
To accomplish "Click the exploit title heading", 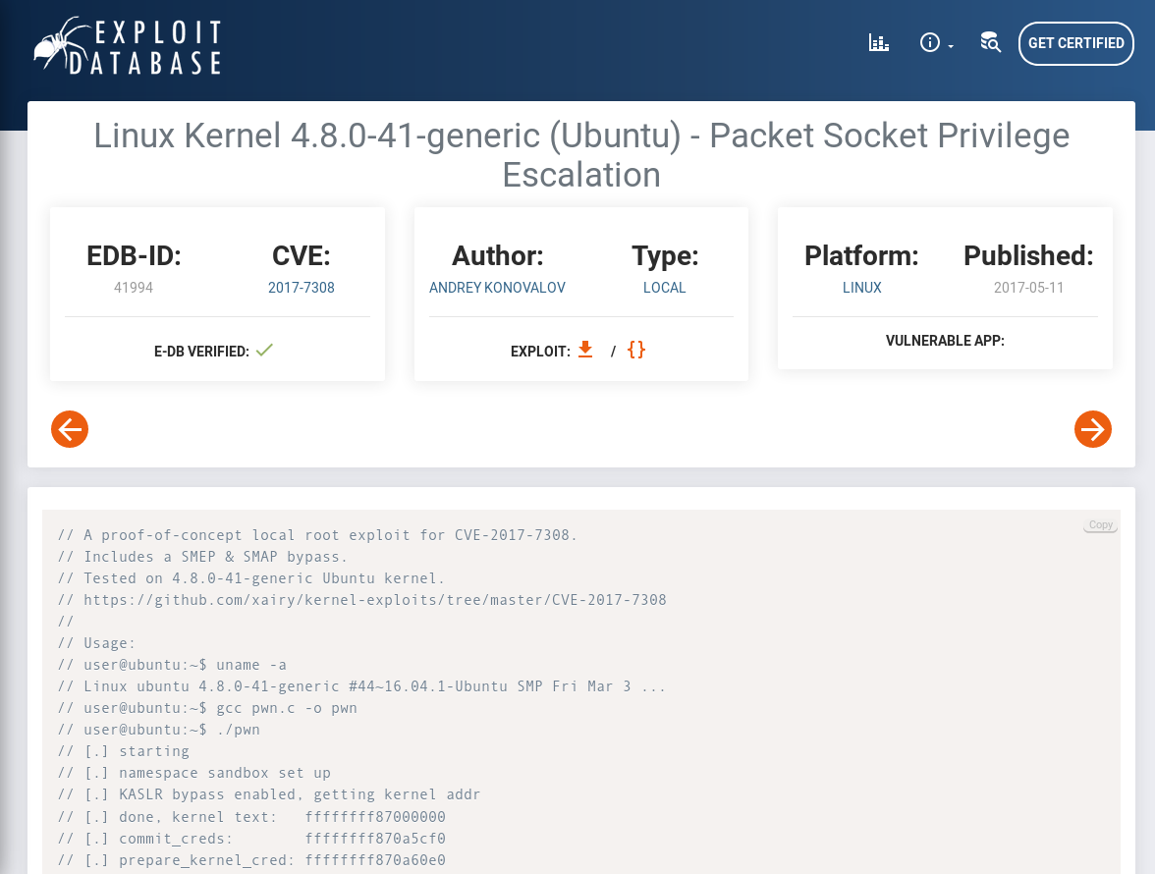I will (581, 155).
